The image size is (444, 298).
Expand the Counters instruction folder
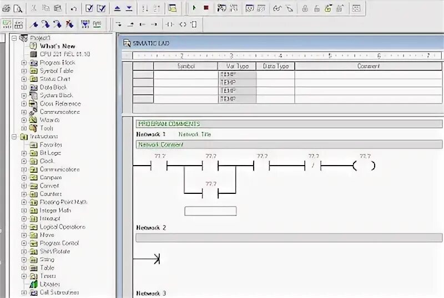pos(24,194)
